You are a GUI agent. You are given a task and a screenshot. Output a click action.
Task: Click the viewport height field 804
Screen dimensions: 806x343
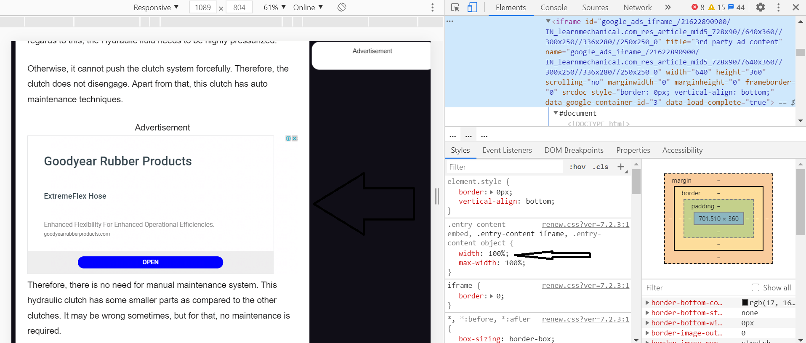click(x=239, y=7)
